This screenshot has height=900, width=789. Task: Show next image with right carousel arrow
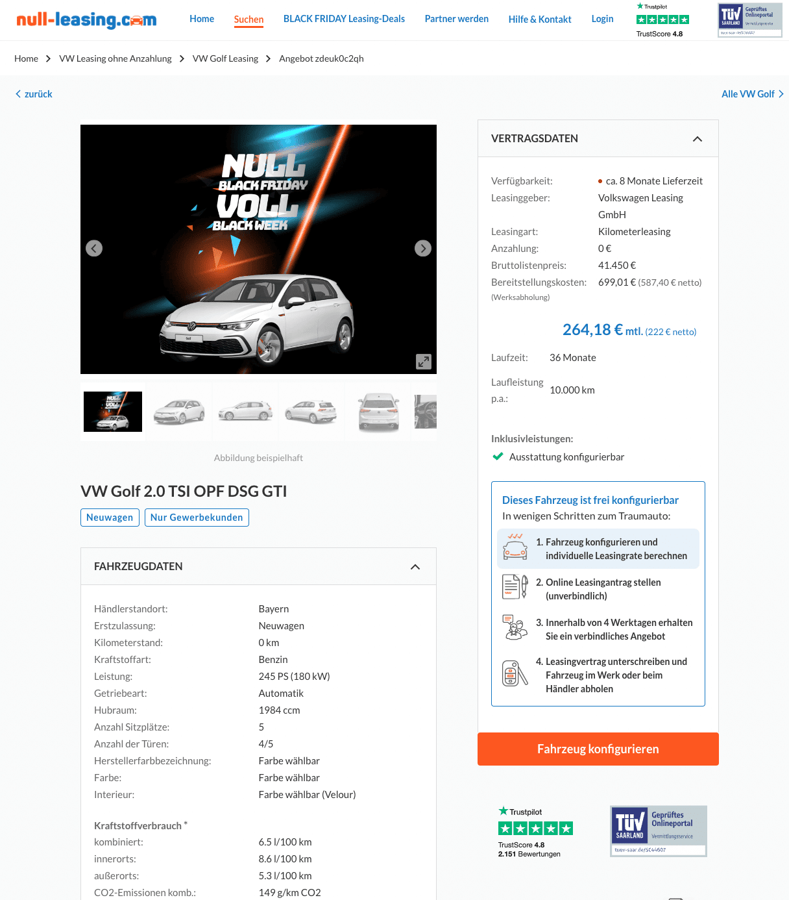point(423,248)
